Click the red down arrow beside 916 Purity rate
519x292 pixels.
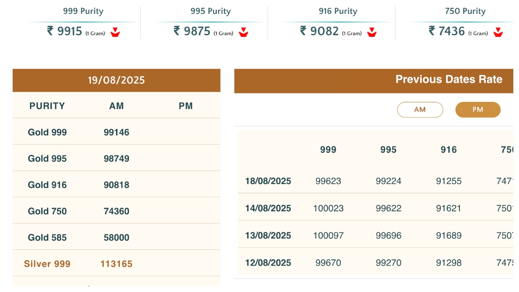pos(372,32)
